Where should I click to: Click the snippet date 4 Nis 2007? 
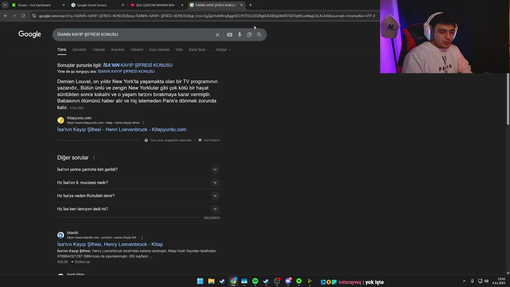point(77,108)
